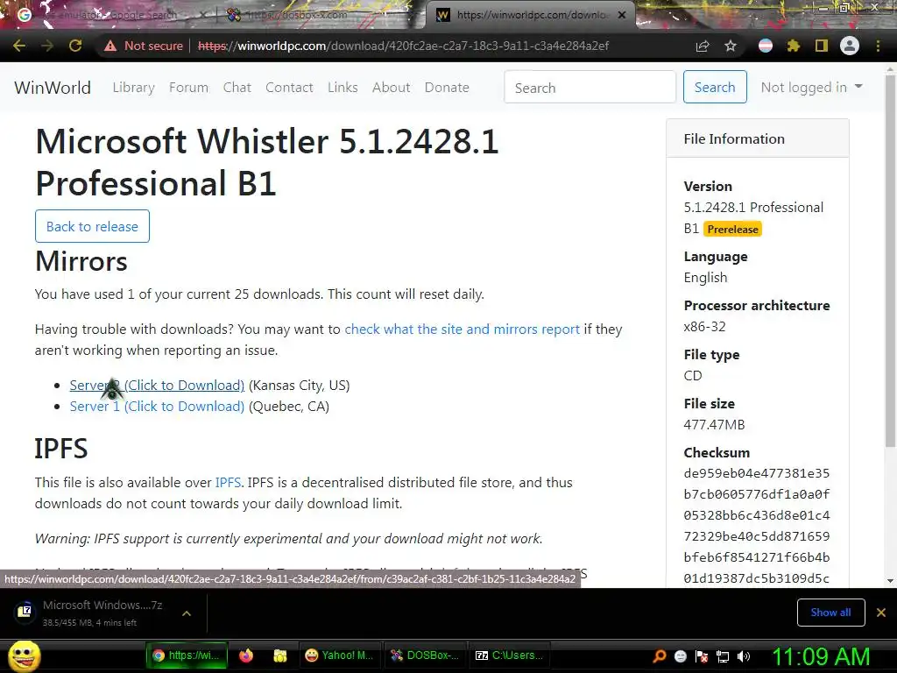Download from Server 2 Kansas City link

tap(157, 386)
